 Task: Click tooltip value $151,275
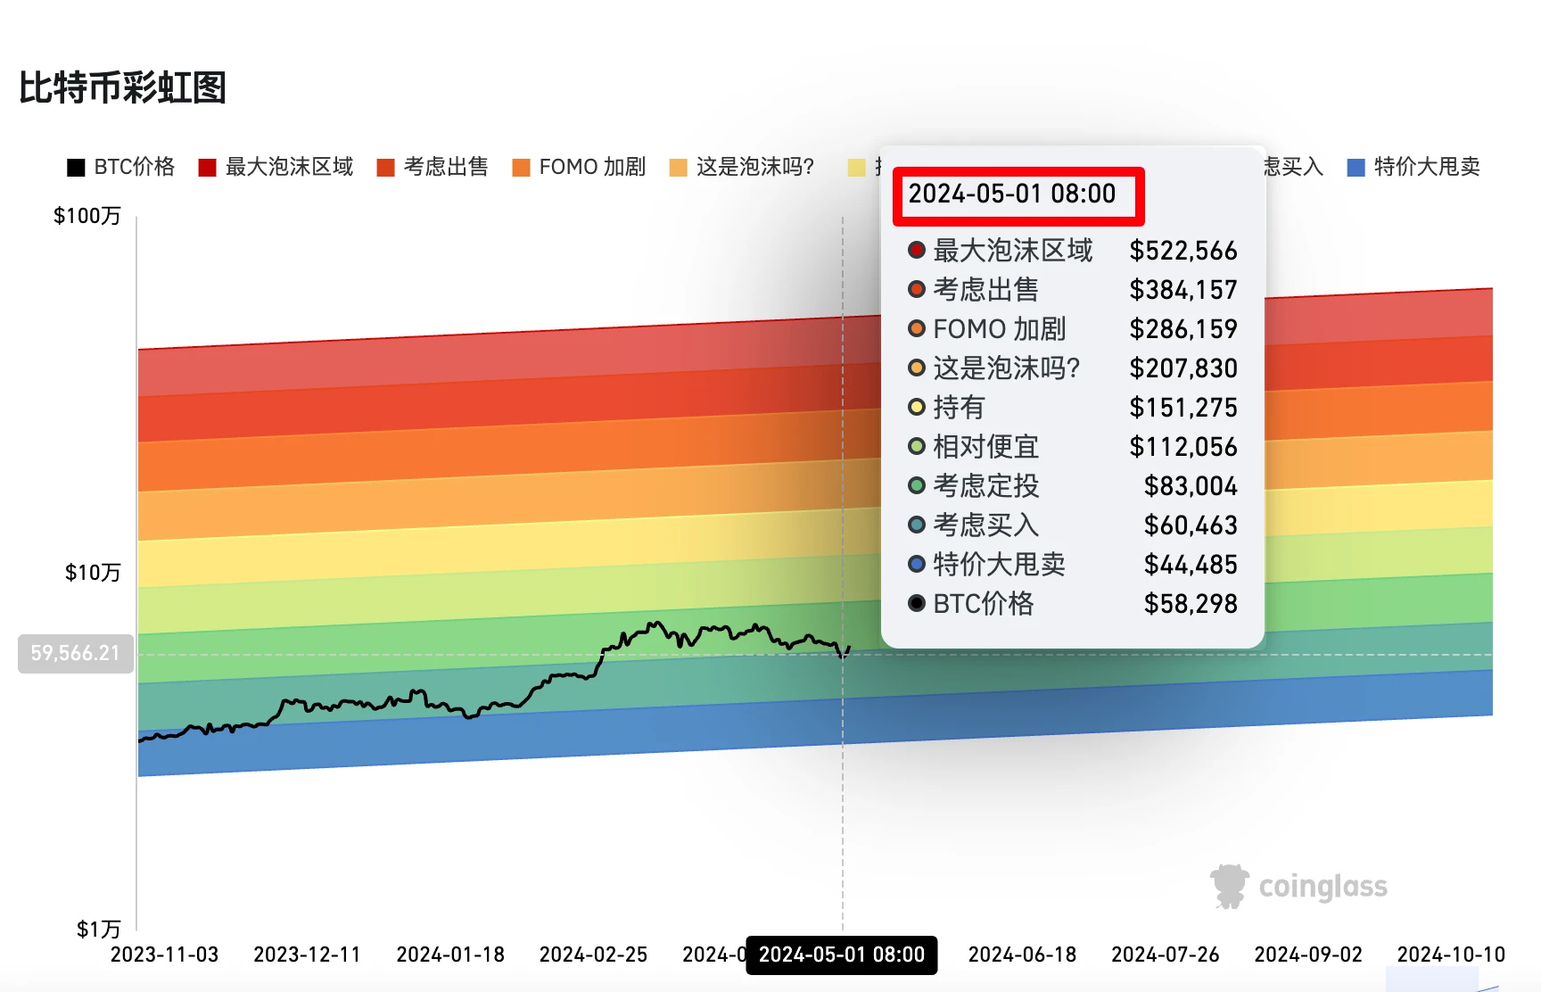pos(1183,408)
